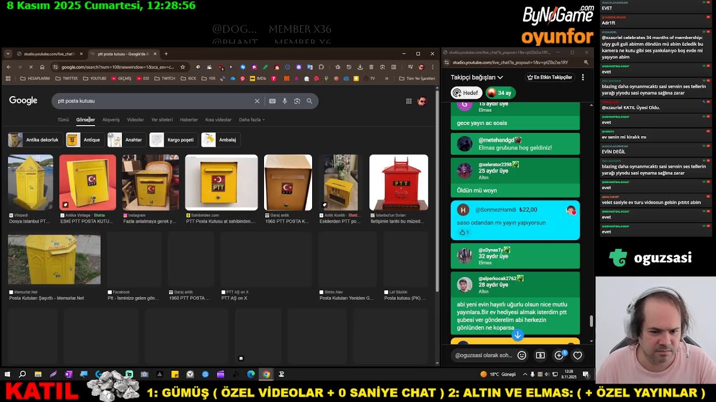Close the studio.youtube.com live chat tab
Viewport: 716px width, 402px height.
click(x=81, y=54)
